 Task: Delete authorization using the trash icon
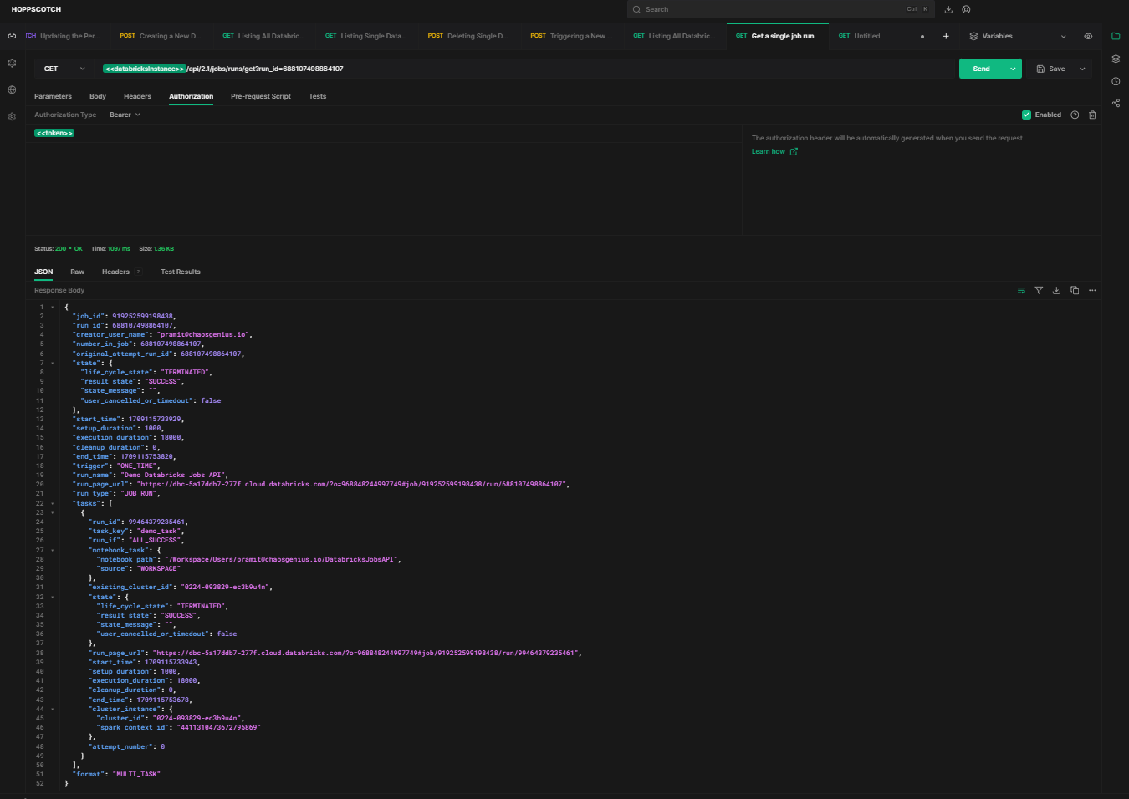[x=1092, y=115]
